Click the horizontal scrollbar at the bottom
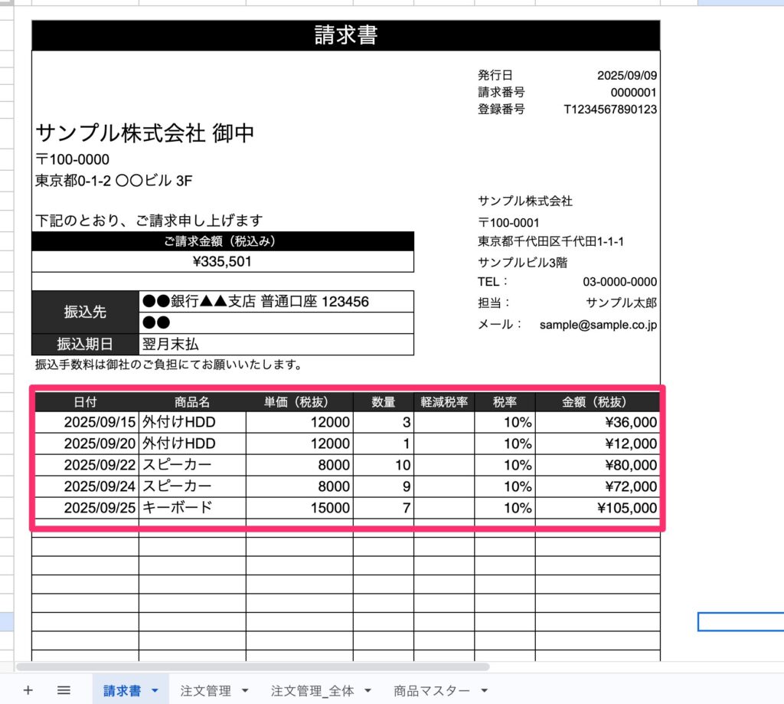Viewport: 784px width, 704px height. (253, 666)
